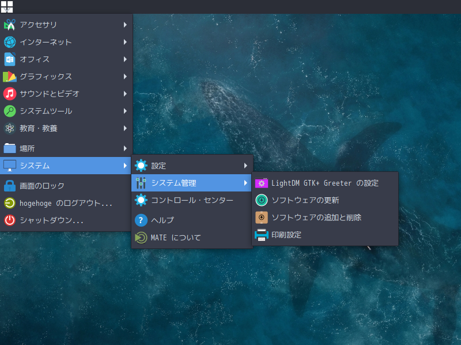This screenshot has width=461, height=345.
Task: Select the highlighted システム menu entry
Action: tap(66, 166)
